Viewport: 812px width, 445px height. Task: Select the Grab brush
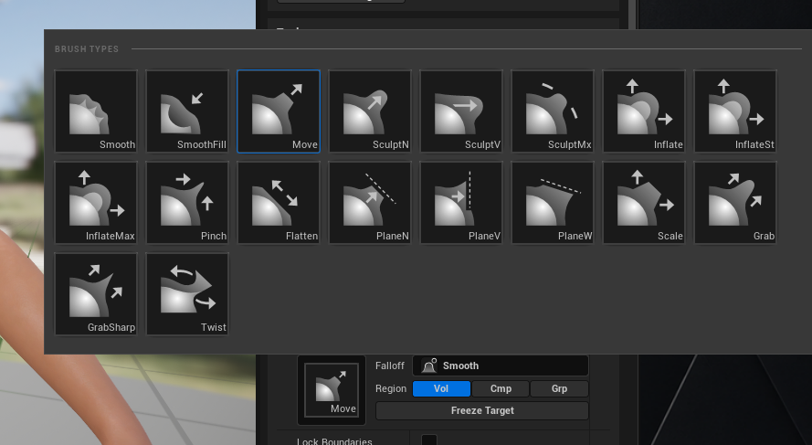[735, 203]
